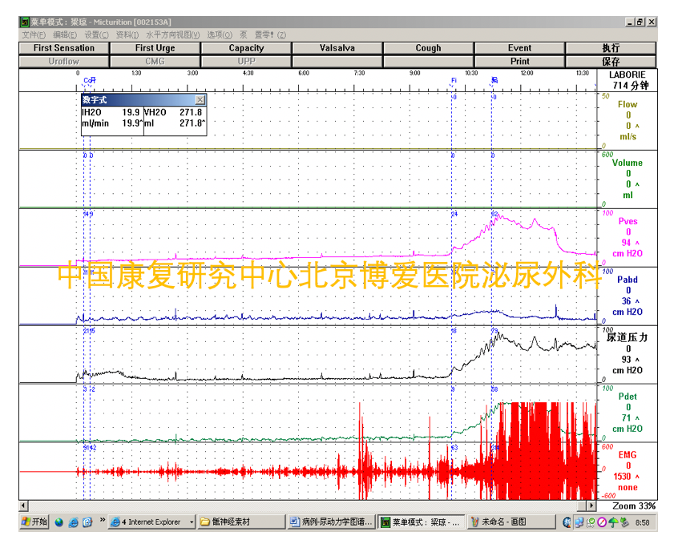The width and height of the screenshot is (678, 548).
Task: Select the Pdet channel label
Action: point(628,397)
